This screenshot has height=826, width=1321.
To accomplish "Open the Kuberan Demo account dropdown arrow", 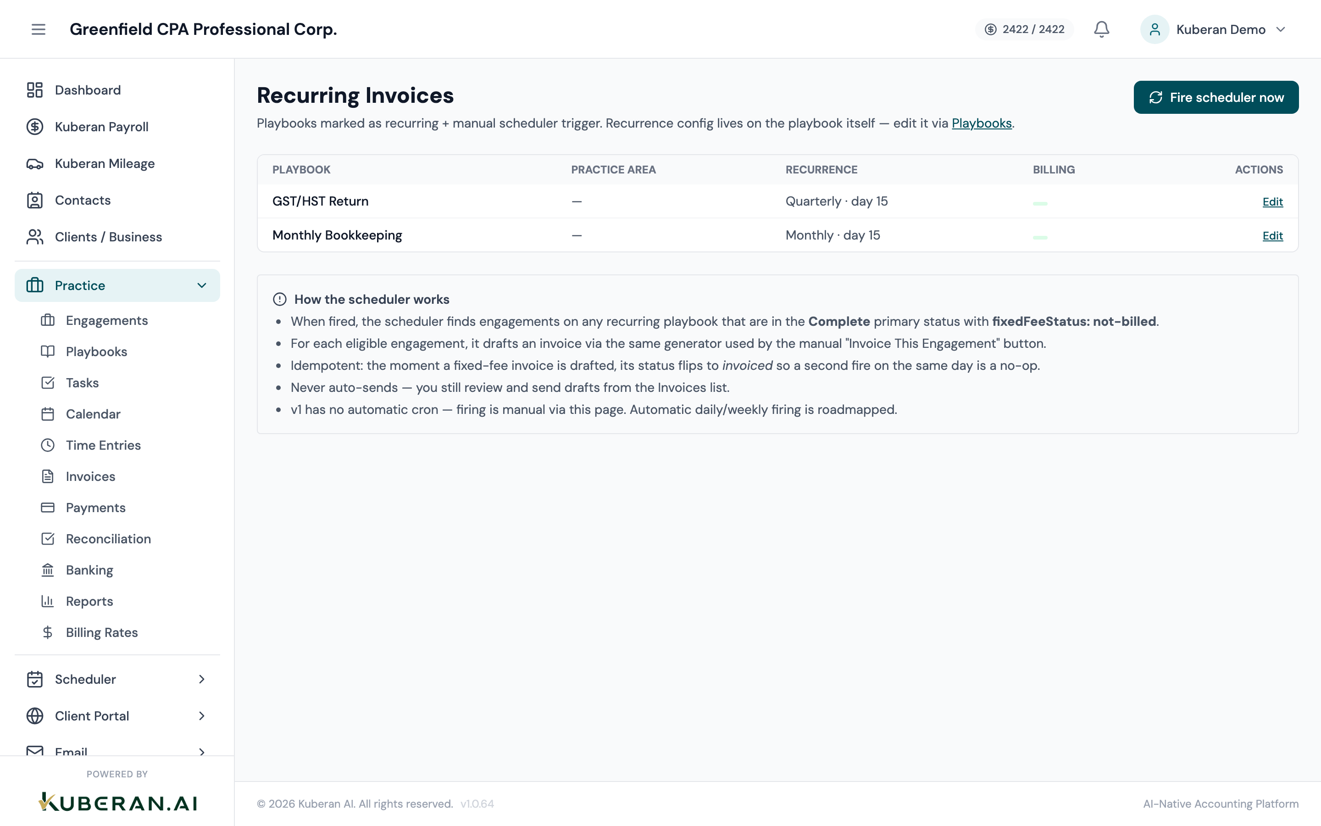I will [1281, 29].
